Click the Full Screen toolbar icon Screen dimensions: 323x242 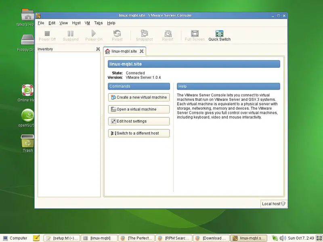click(195, 33)
